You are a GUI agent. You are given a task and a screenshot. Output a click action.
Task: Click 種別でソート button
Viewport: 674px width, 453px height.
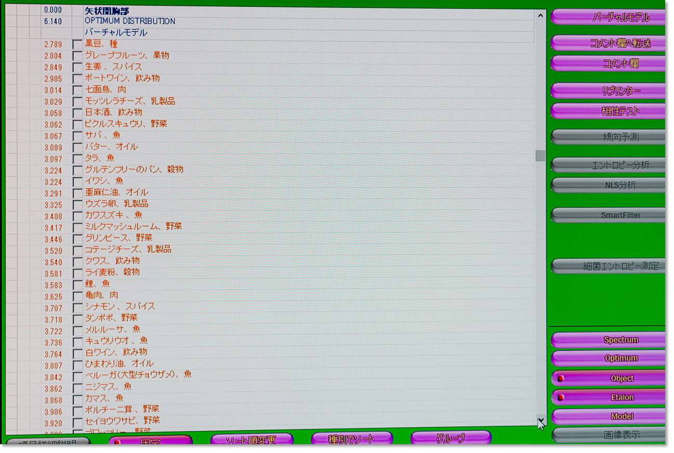[x=352, y=438]
